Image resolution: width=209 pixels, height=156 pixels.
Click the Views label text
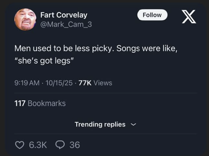coord(103,83)
